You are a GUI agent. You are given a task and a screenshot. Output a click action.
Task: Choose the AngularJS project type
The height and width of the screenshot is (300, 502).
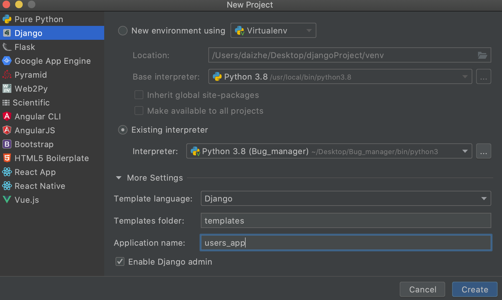coord(52,130)
